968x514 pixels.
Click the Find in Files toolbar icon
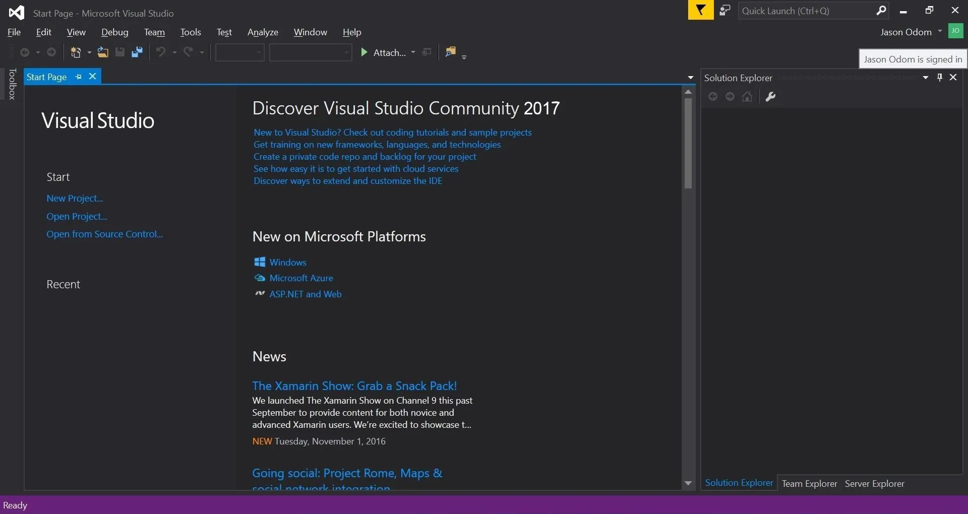tap(450, 52)
